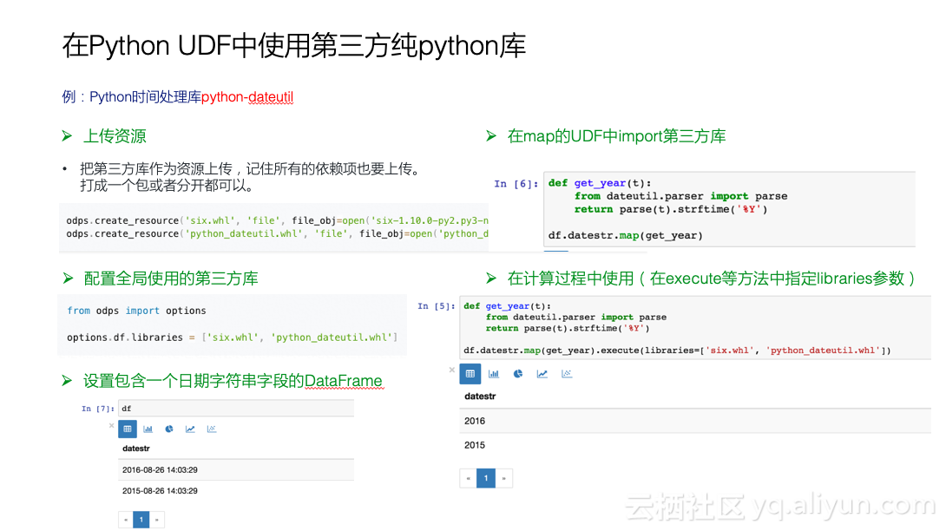This screenshot has height=531, width=946.
Task: Select bar chart icon in right results panel
Action: click(494, 374)
